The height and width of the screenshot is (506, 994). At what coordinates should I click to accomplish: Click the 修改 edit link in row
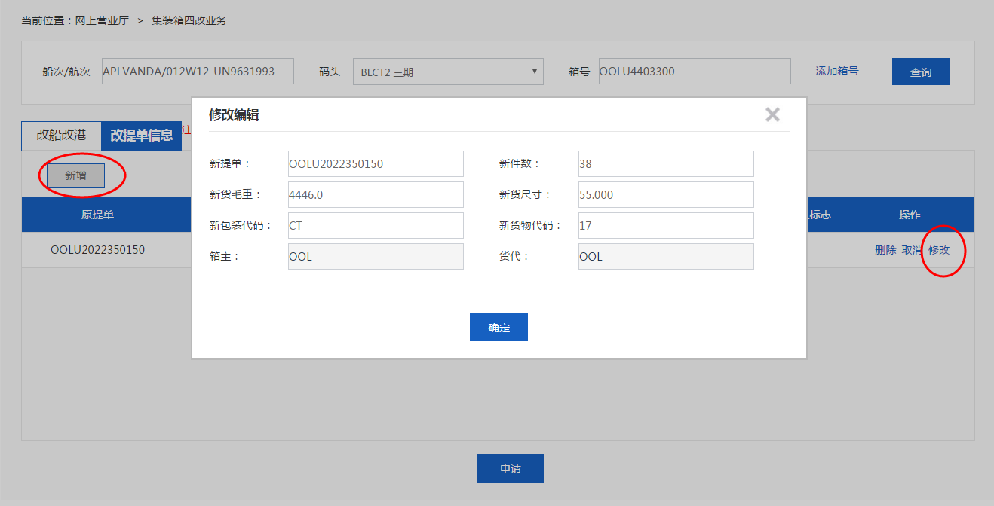point(939,250)
